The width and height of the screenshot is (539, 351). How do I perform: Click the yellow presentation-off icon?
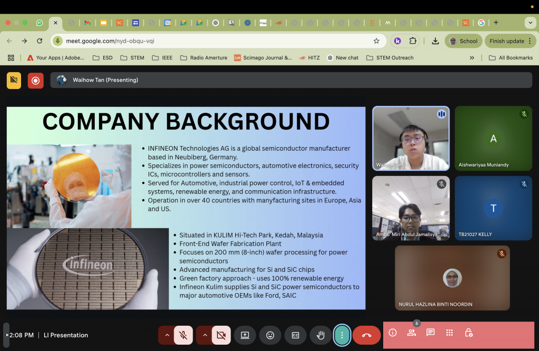pyautogui.click(x=14, y=80)
